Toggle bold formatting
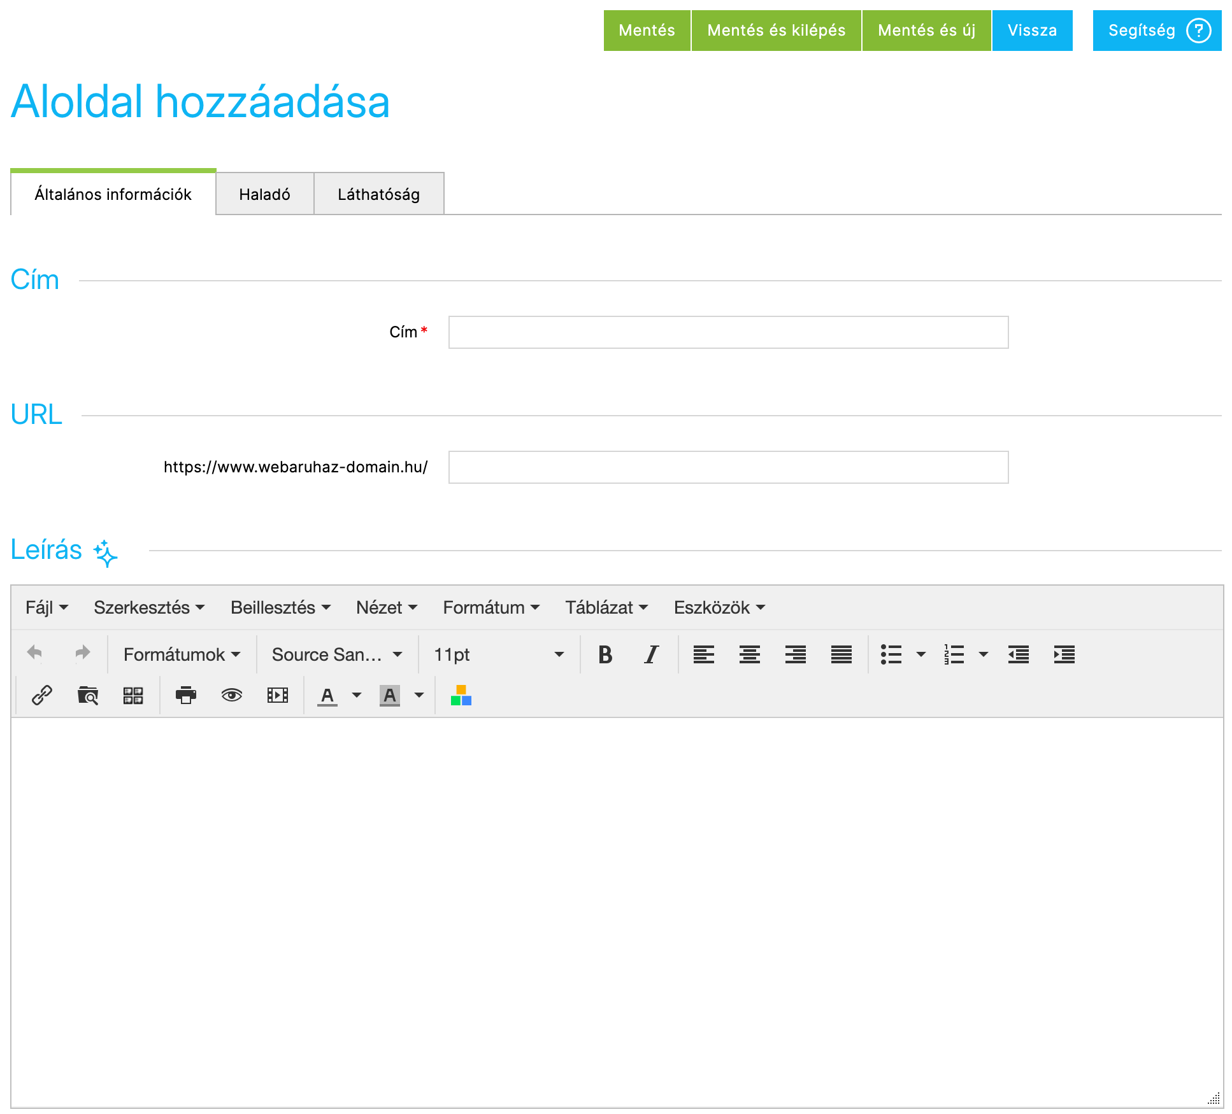This screenshot has width=1232, height=1114. click(605, 654)
